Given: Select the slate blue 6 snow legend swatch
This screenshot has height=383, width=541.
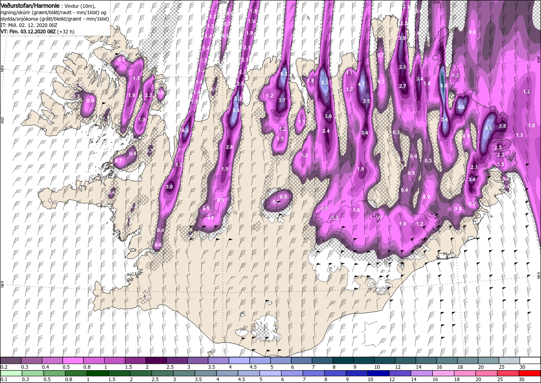Looking at the screenshot, I should click(302, 361).
